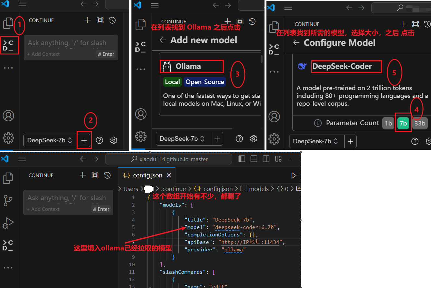Open Source Control icon in config.json window

pos(8,201)
